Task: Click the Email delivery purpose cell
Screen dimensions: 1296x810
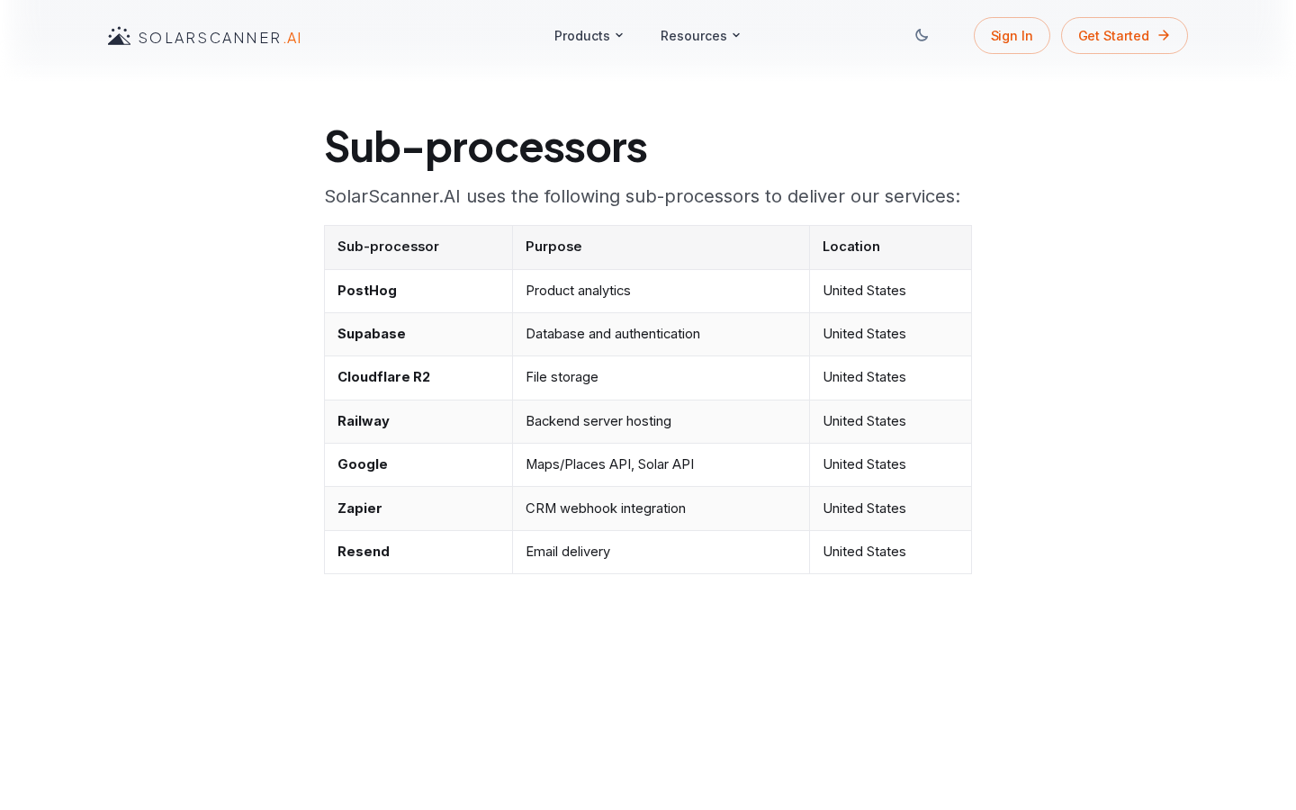Action: (661, 552)
